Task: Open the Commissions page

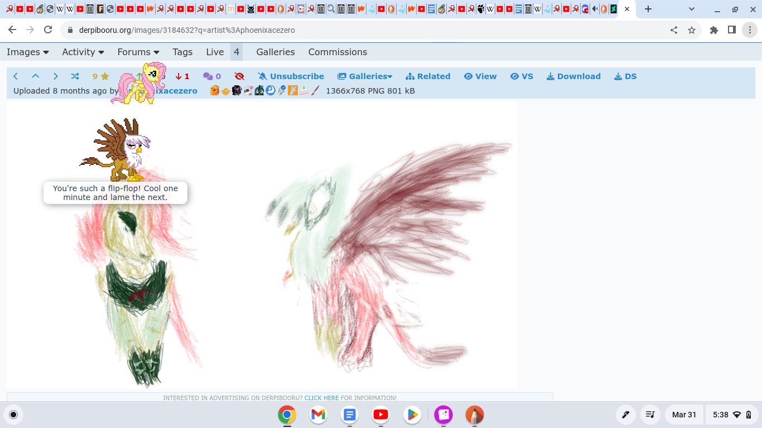Action: (337, 52)
